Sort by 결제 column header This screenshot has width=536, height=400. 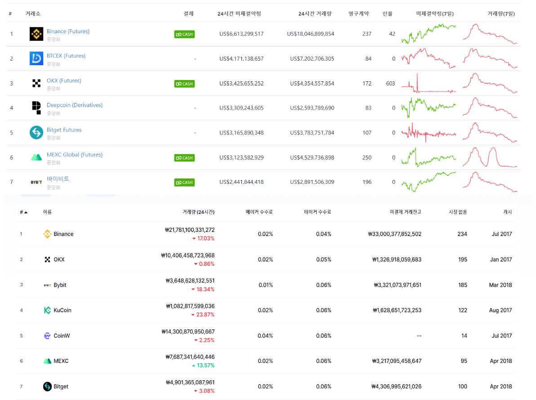pyautogui.click(x=188, y=13)
